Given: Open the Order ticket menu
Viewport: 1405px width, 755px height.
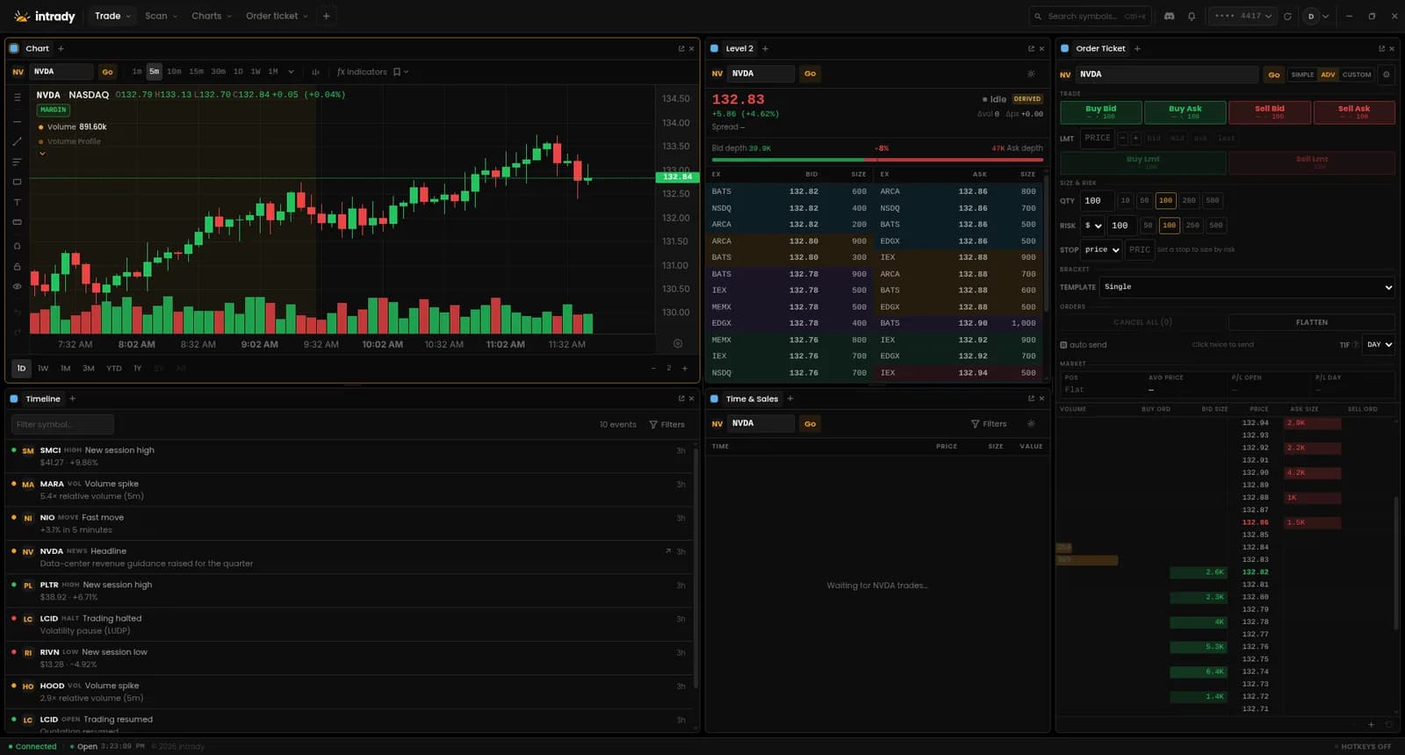Looking at the screenshot, I should click(x=277, y=16).
